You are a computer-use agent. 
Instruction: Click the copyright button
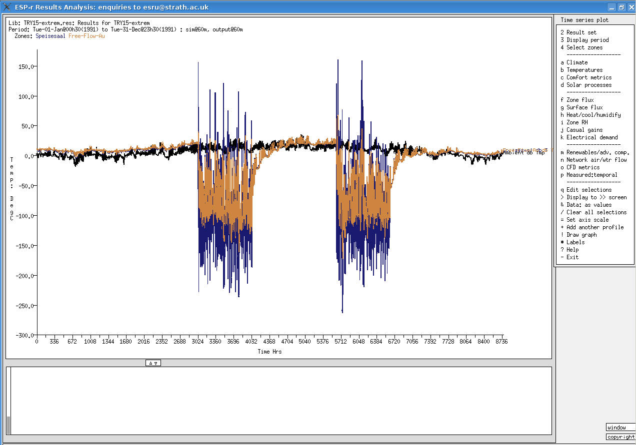tap(620, 437)
